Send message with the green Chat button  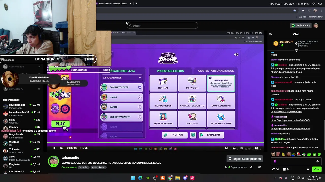tap(317, 169)
